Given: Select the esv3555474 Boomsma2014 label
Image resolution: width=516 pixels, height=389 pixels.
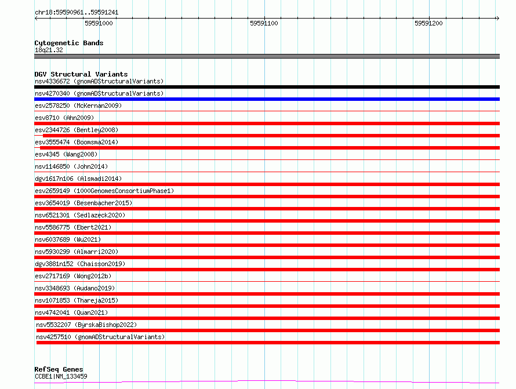Looking at the screenshot, I should click(x=77, y=142).
